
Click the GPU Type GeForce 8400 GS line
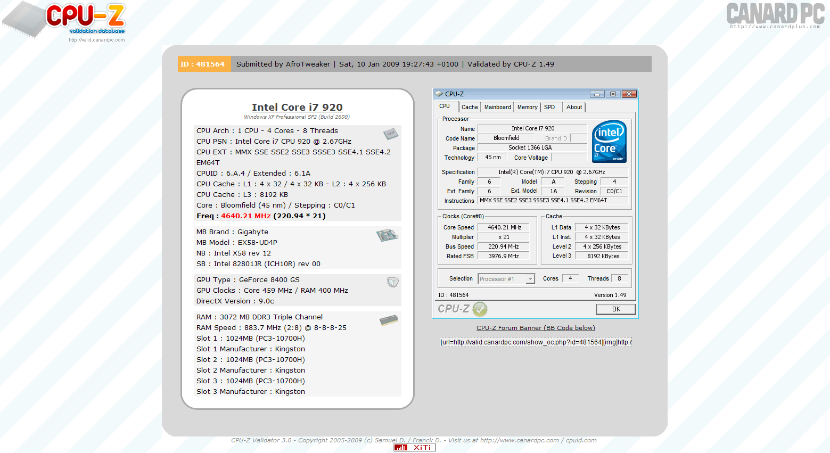click(x=248, y=279)
